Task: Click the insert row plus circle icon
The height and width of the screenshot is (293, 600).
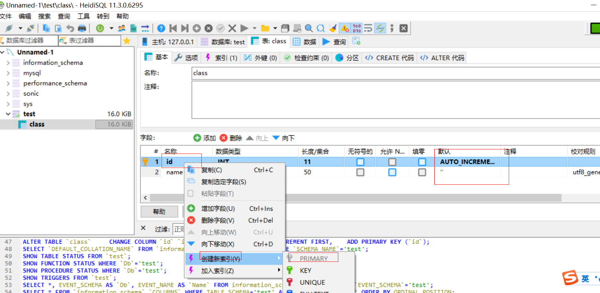Action: [x=197, y=28]
